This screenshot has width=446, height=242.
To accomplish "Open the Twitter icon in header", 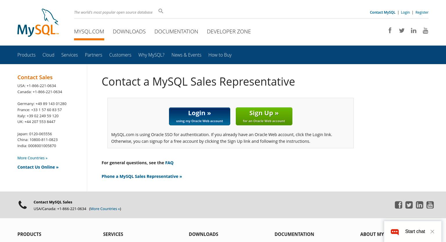I will point(402,30).
